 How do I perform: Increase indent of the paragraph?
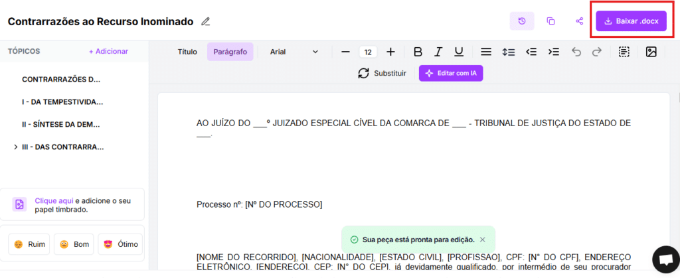(553, 52)
